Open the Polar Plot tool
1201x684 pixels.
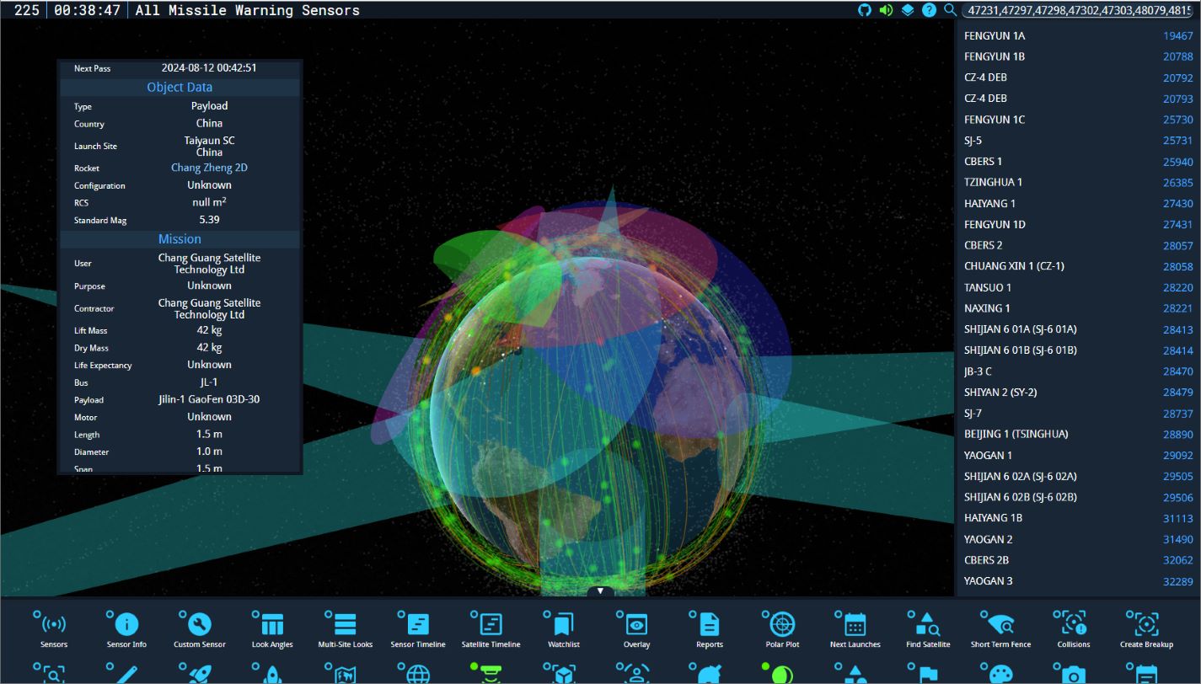[x=782, y=625]
